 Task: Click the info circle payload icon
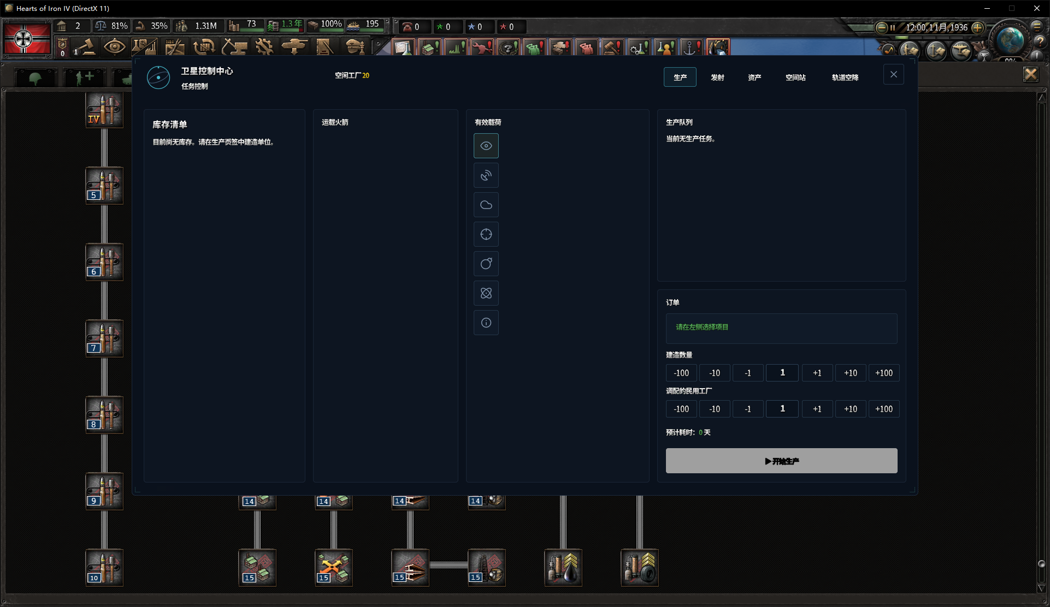(x=486, y=323)
